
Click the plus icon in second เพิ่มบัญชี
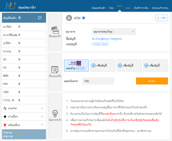(x=120, y=65)
